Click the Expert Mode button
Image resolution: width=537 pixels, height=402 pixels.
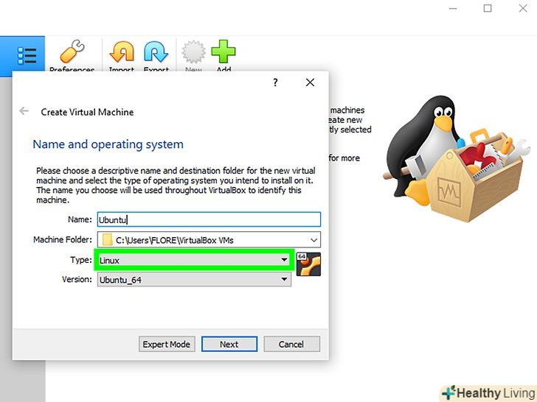click(167, 344)
